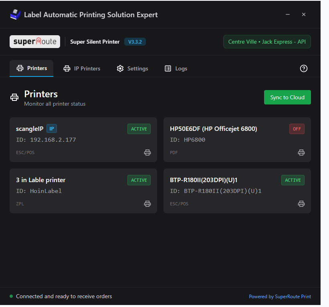This screenshot has height=307, width=329.
Task: Click the V3.3.2 version badge
Action: pyautogui.click(x=135, y=42)
